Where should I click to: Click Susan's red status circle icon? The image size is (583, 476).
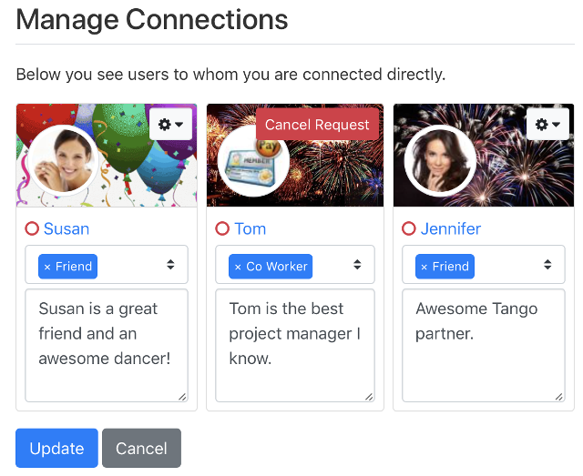pyautogui.click(x=32, y=228)
